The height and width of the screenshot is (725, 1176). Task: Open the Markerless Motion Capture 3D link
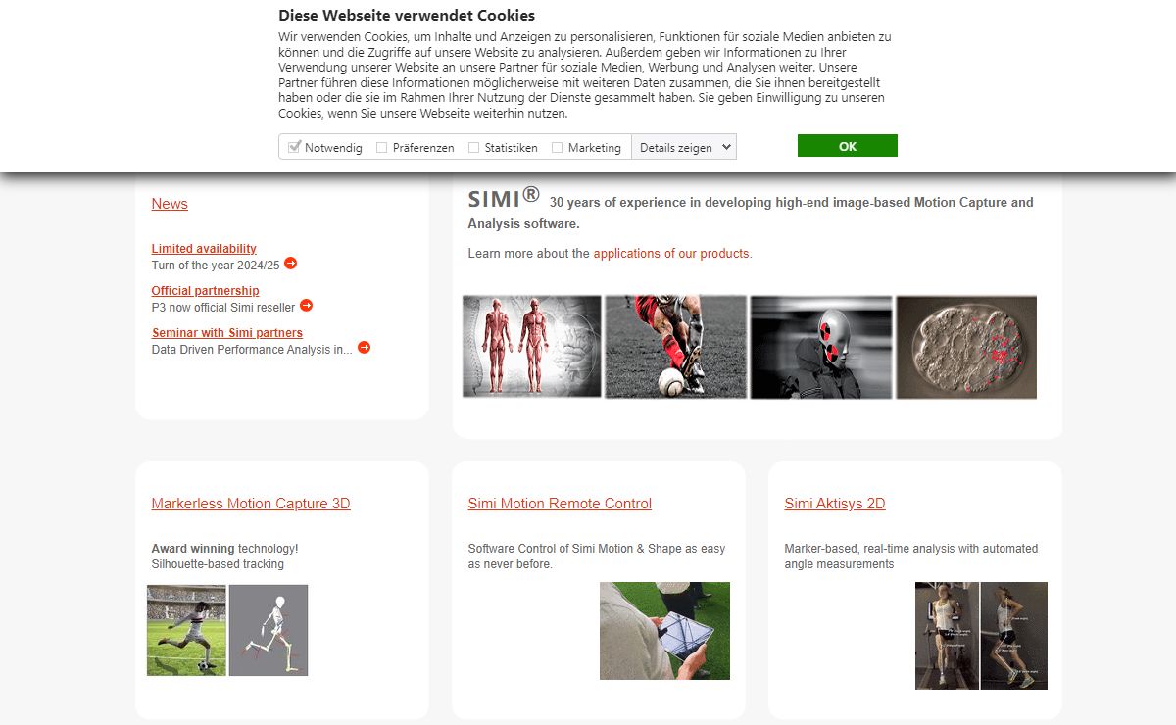251,504
